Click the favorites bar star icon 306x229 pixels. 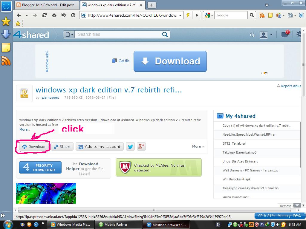[18, 24]
